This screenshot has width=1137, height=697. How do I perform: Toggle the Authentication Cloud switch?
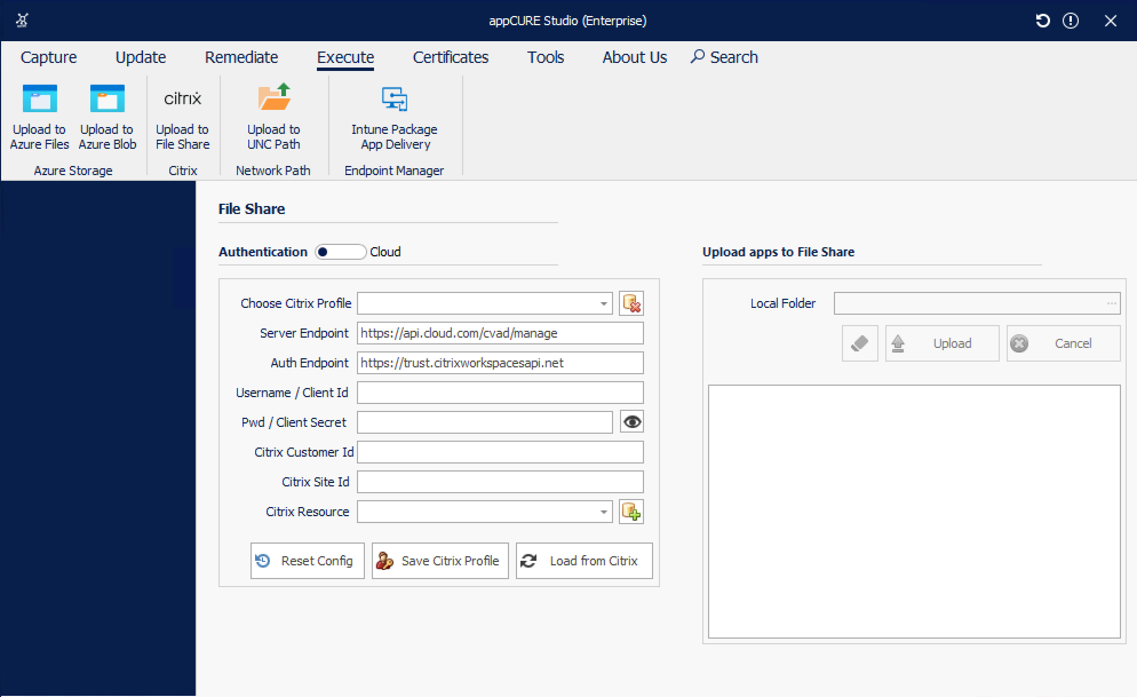(340, 252)
